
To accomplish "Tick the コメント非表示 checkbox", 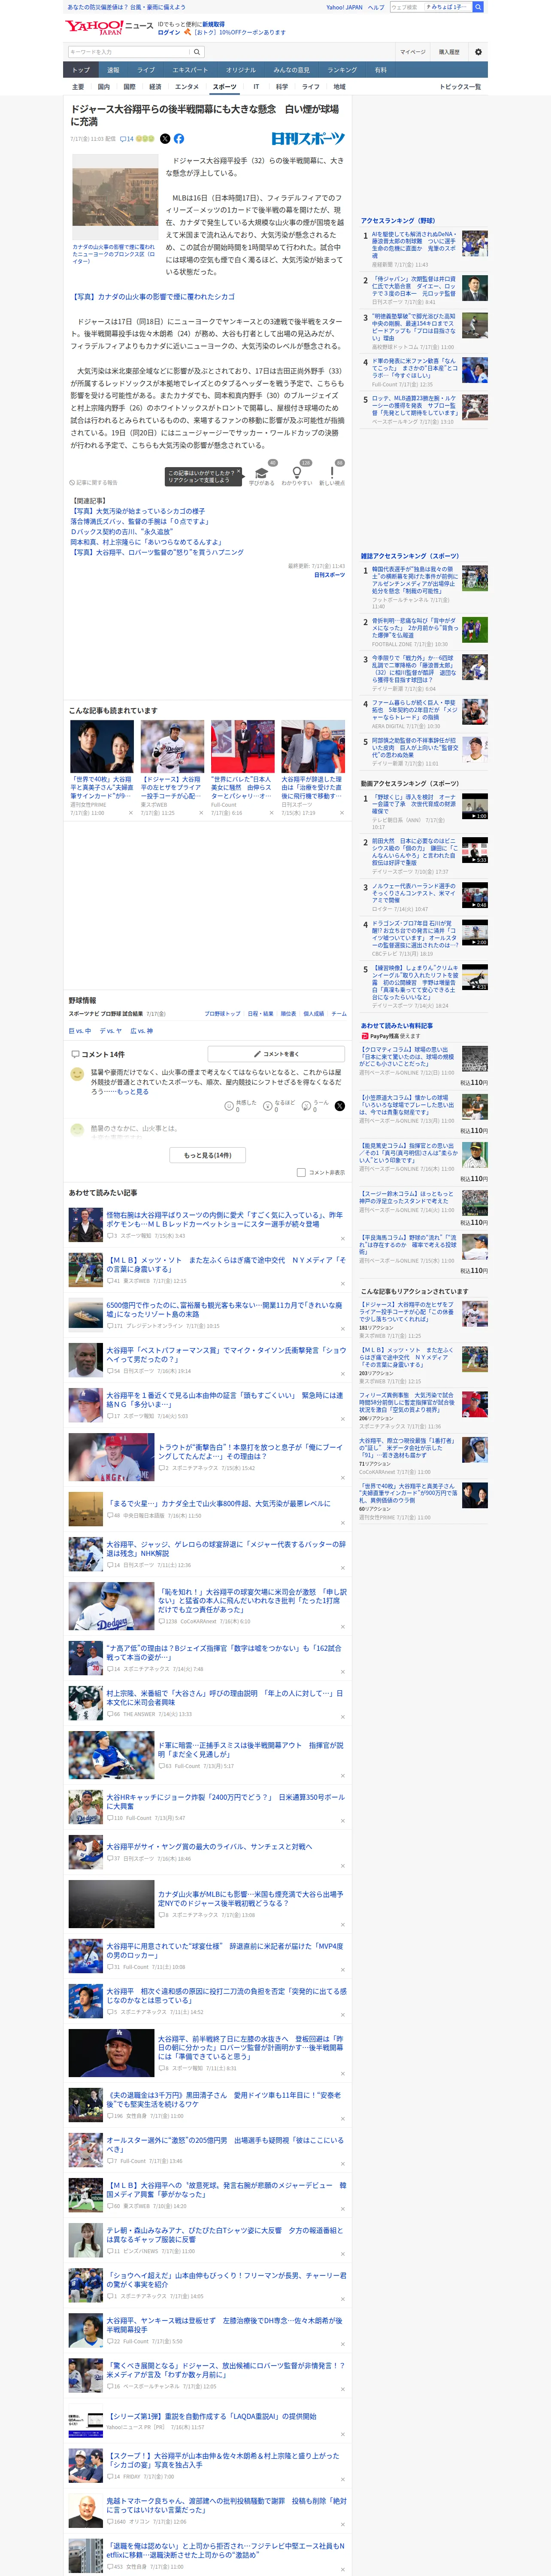I will pyautogui.click(x=301, y=1172).
